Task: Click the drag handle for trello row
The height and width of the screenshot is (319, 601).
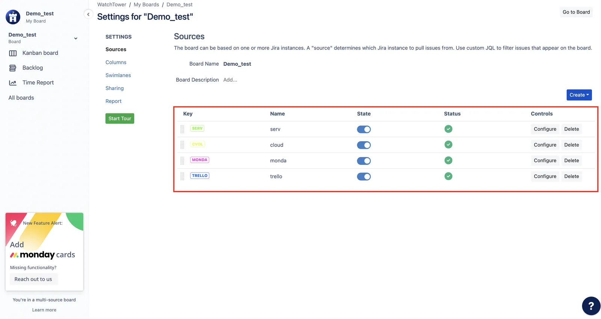Action: pos(182,177)
